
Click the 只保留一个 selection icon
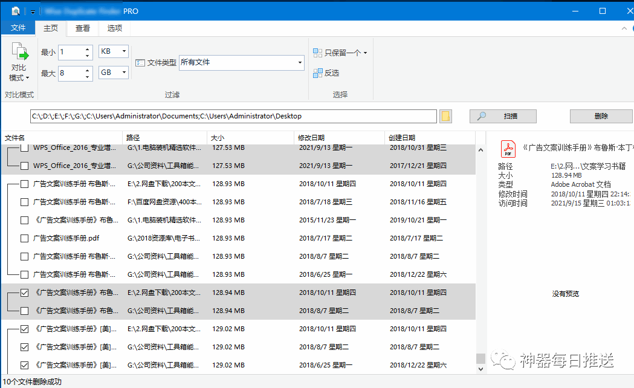click(318, 53)
